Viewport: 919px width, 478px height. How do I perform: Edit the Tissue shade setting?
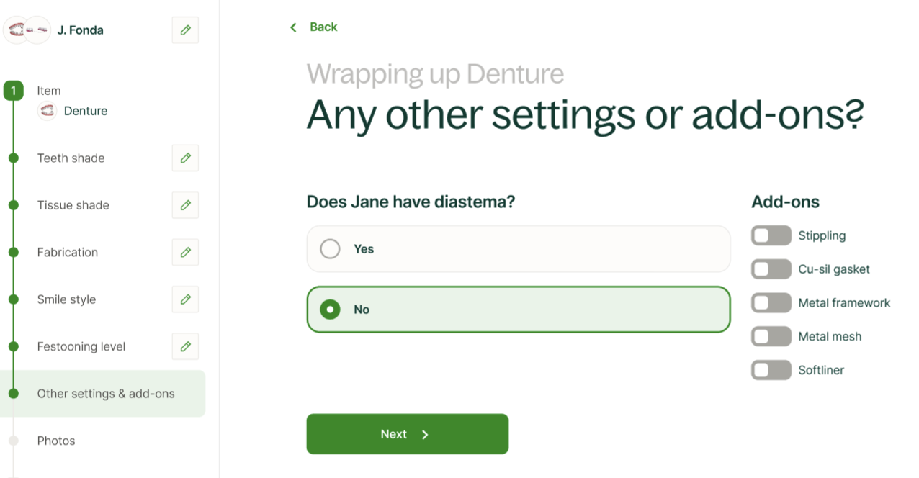185,205
